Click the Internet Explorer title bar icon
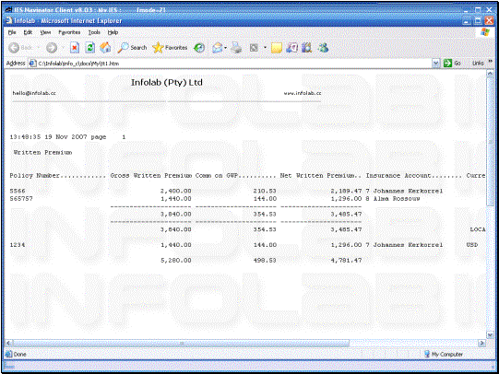 tap(9, 20)
